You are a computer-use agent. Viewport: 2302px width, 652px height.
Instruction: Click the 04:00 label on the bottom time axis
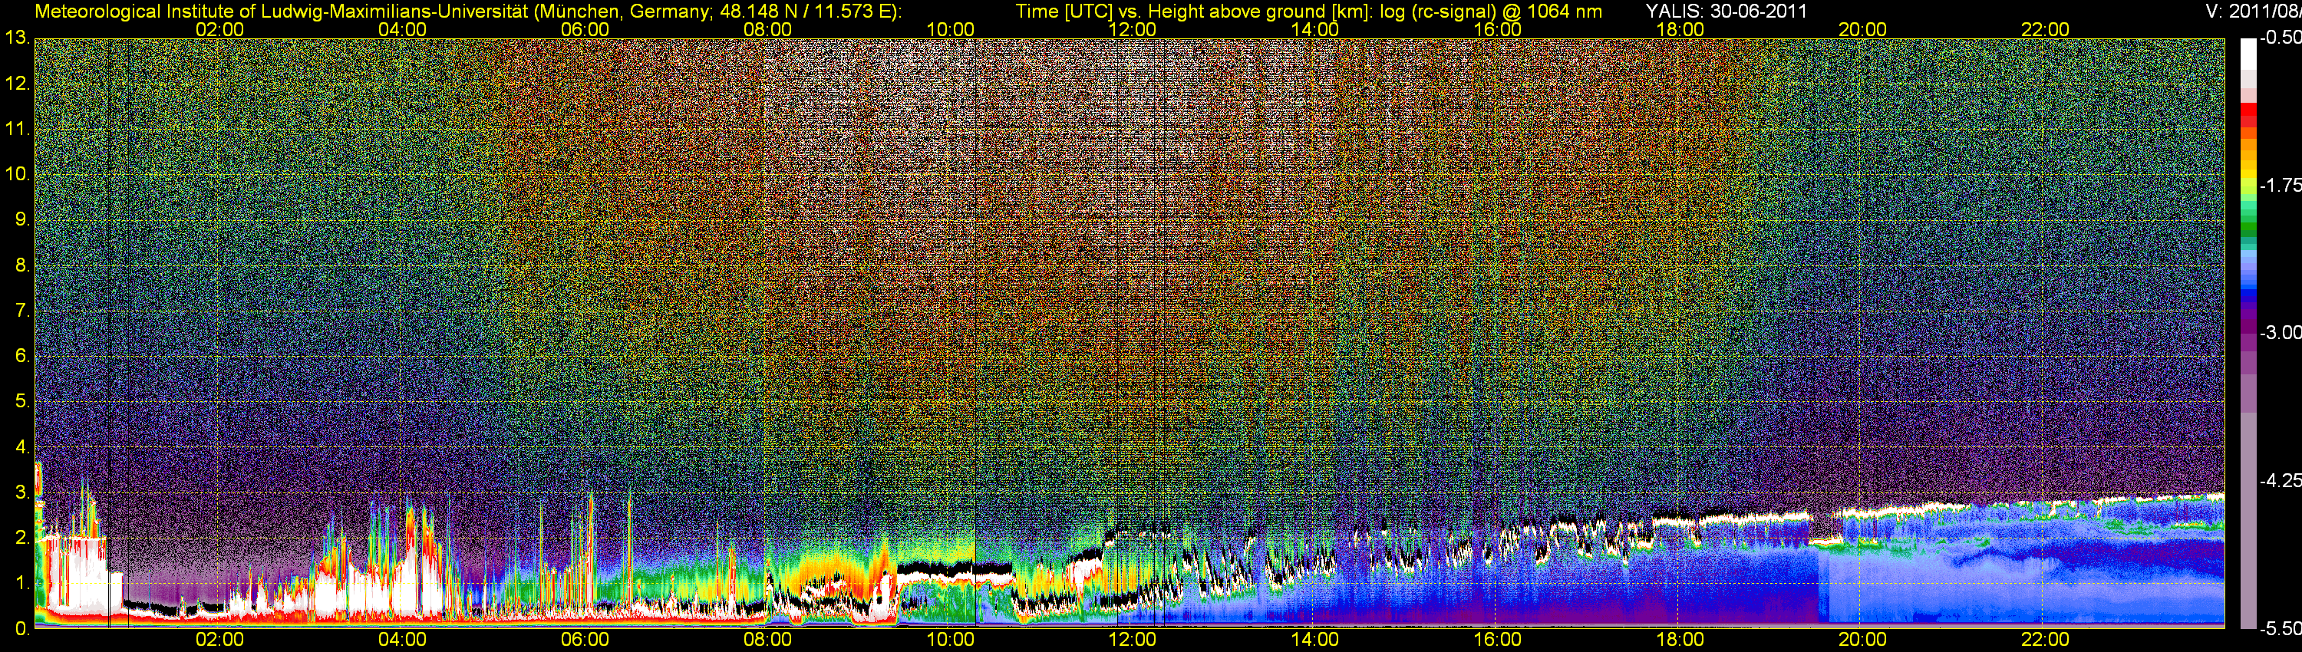pyautogui.click(x=402, y=640)
